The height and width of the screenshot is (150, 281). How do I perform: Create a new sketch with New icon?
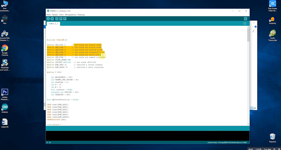pyautogui.click(x=57, y=19)
